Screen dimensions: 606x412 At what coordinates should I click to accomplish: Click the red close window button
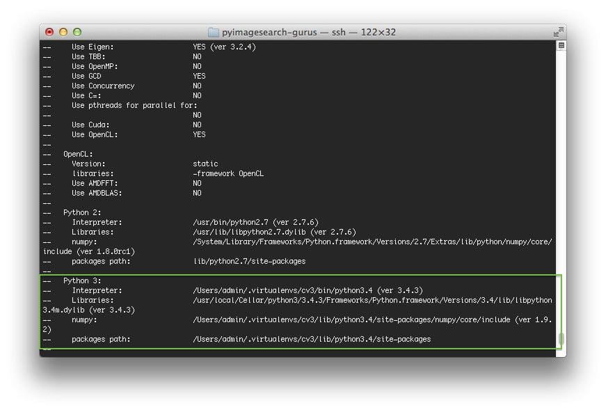point(49,32)
